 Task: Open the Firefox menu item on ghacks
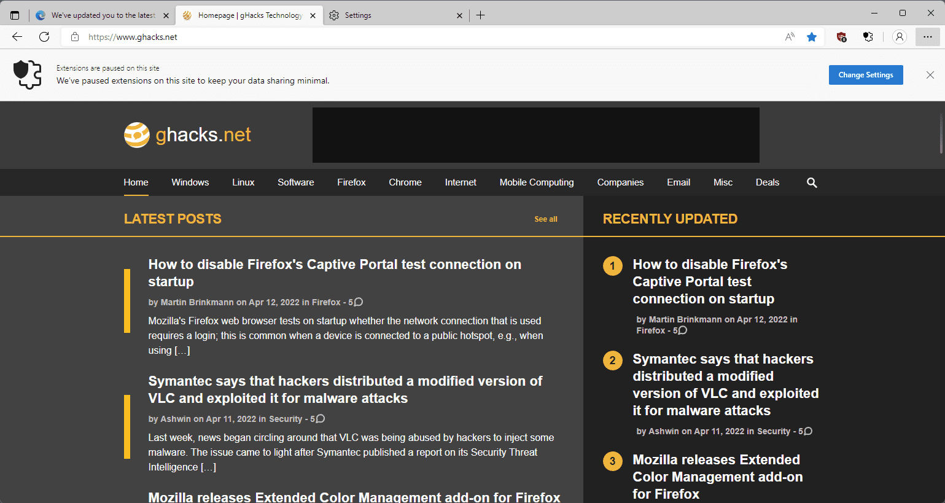pyautogui.click(x=351, y=182)
